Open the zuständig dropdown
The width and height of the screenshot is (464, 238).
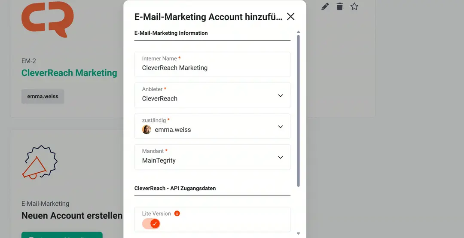(x=212, y=126)
